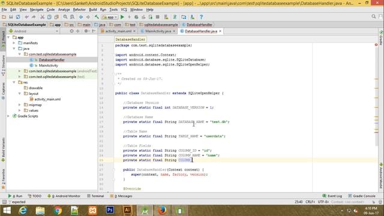This screenshot has width=384, height=216.
Task: Open the Build menu
Action: tap(93, 10)
